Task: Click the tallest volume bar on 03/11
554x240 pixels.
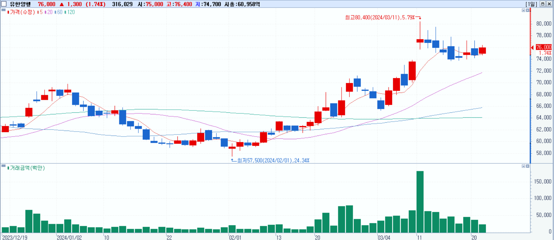Action: [420, 202]
